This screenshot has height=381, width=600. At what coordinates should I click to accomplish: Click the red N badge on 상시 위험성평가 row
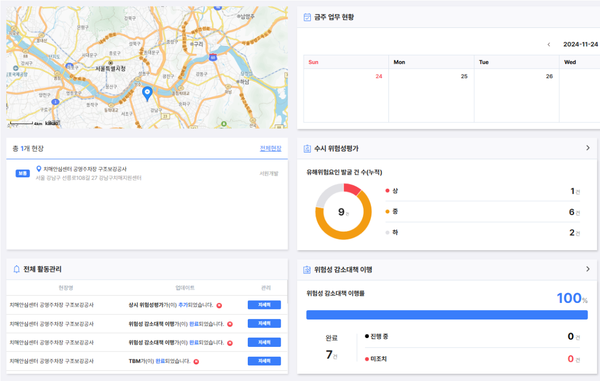(219, 305)
